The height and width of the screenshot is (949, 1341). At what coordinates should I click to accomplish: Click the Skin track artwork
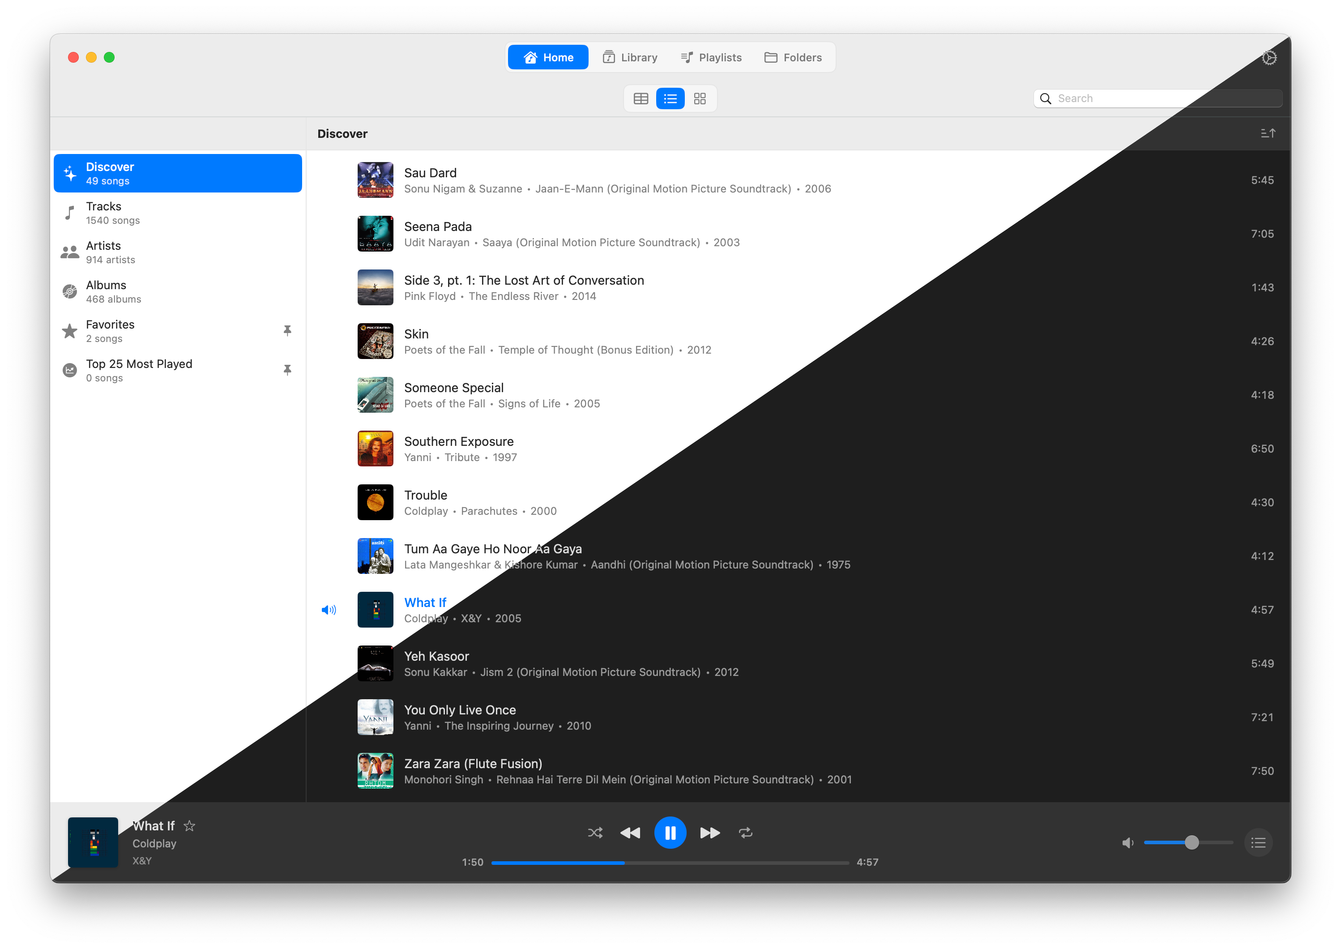tap(375, 341)
